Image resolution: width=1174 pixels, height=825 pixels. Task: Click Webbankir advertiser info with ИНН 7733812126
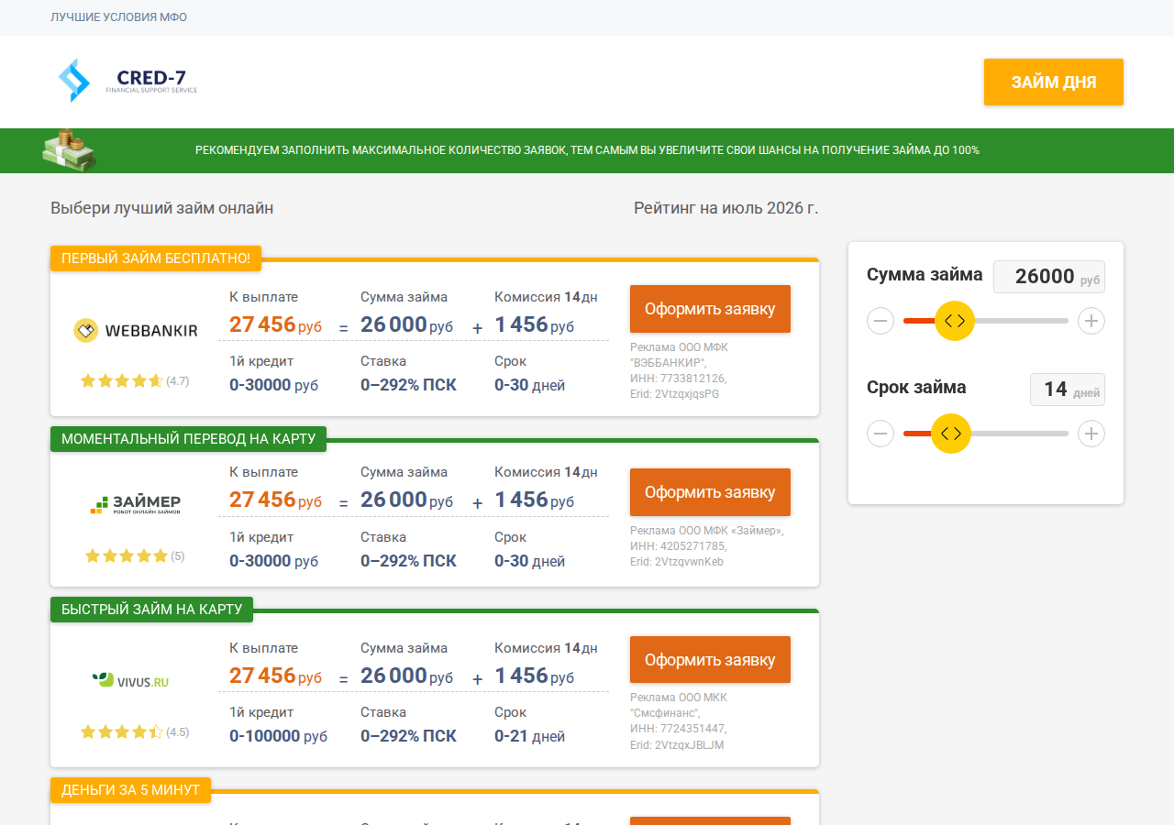pyautogui.click(x=679, y=370)
